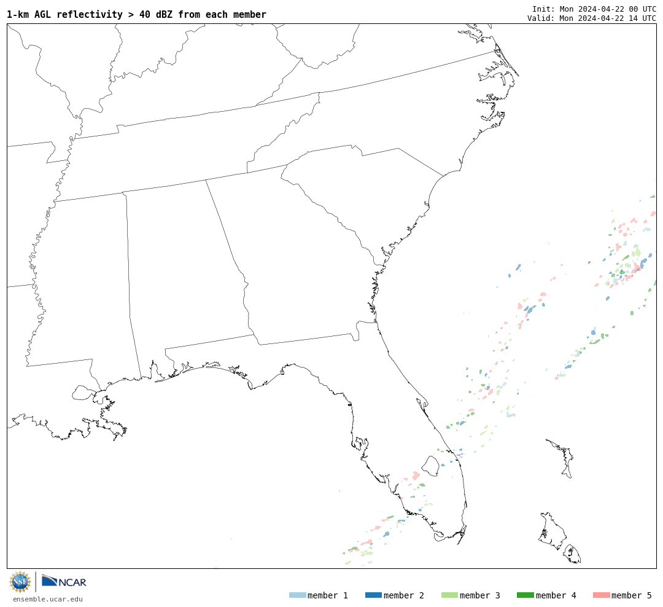The width and height of the screenshot is (663, 607).
Task: Click the 'Init: Mon 2024-04-22 00 UTC' text
Action: coord(594,9)
